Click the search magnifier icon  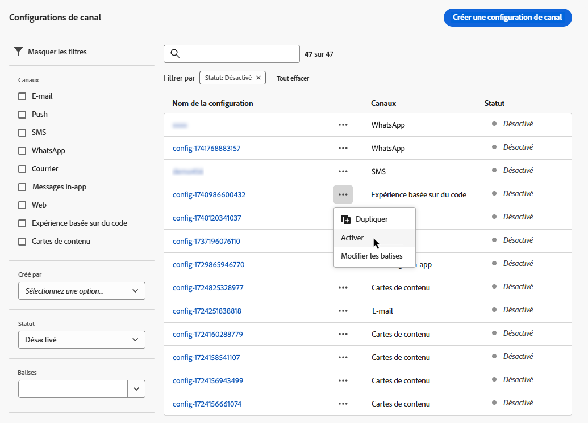pyautogui.click(x=175, y=54)
